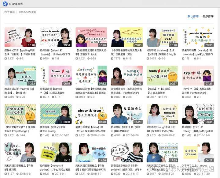
Task: Click the clock icon beside 2018-9-1
Action: [x=53, y=174]
